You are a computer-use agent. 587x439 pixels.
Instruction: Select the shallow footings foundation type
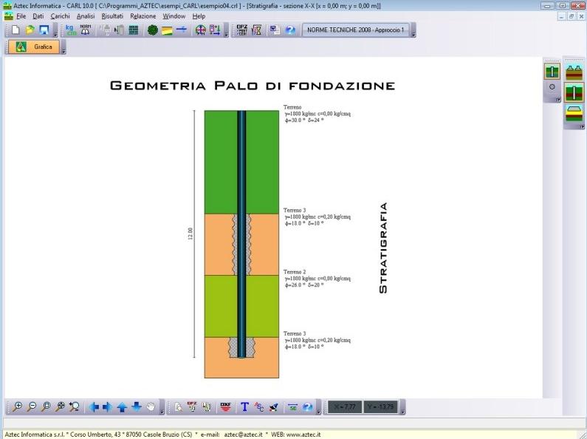pos(574,72)
